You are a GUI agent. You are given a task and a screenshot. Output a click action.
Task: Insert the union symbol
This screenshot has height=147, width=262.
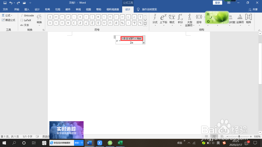[104, 23]
